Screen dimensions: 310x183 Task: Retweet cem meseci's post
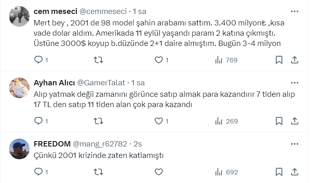tap(99, 60)
